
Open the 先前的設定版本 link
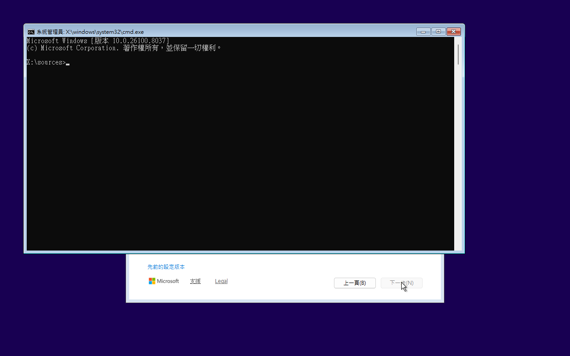point(166,267)
